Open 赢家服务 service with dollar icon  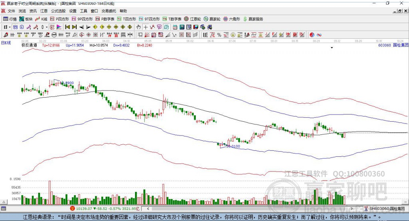(253, 19)
